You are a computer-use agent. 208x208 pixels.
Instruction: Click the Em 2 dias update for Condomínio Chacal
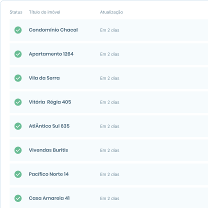pyautogui.click(x=109, y=30)
